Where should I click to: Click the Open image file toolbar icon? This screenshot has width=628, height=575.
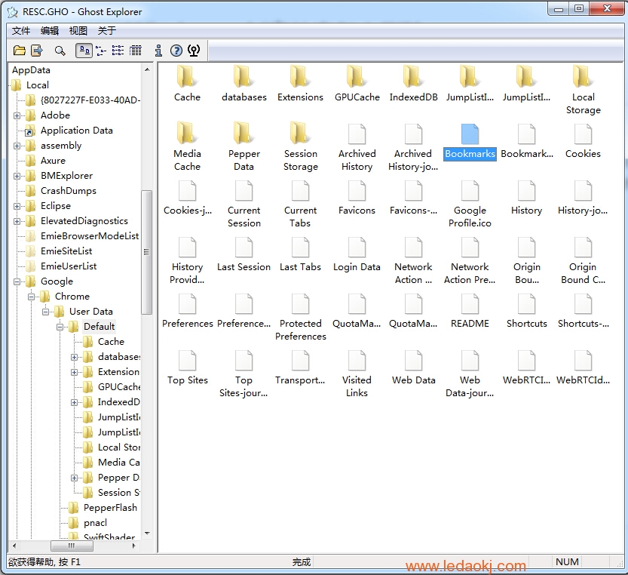[20, 51]
